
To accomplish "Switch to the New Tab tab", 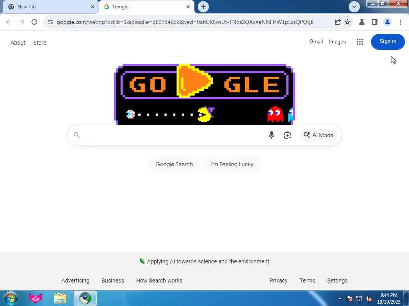I will 49,7.
